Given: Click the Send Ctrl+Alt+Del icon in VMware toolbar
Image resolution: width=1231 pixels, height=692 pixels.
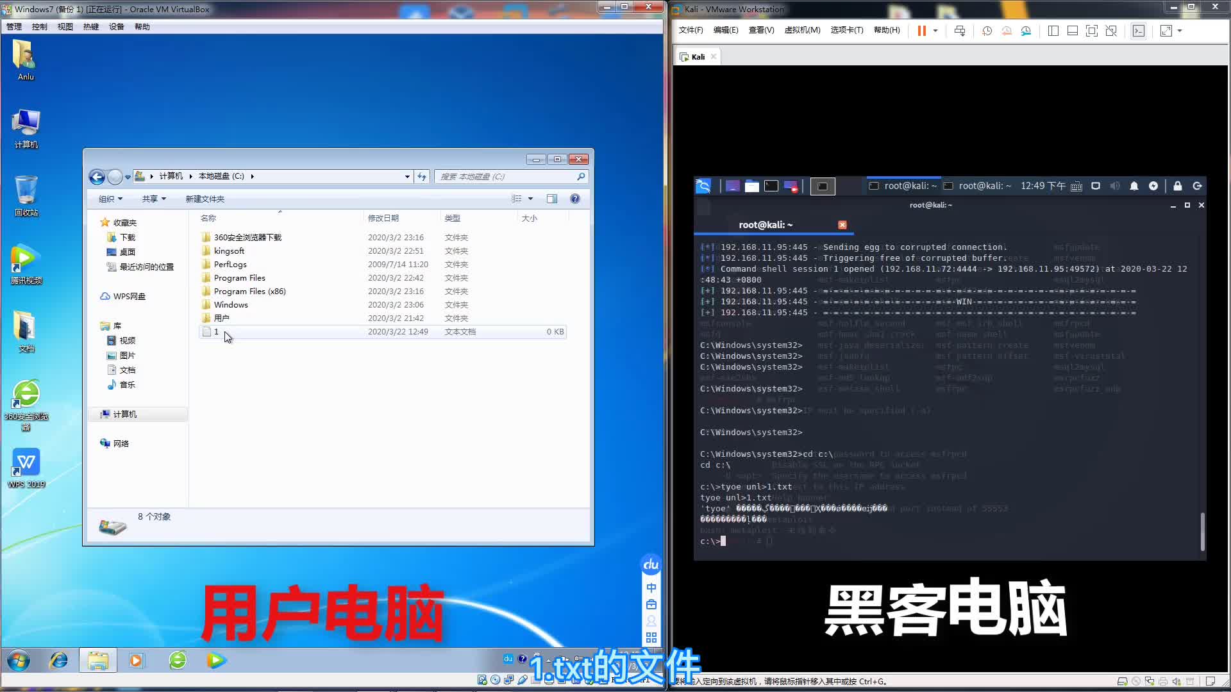Looking at the screenshot, I should click(x=960, y=31).
